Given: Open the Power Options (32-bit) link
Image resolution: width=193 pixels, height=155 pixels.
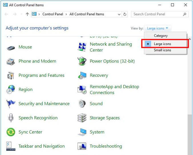Looking at the screenshot, I should pos(112,61).
